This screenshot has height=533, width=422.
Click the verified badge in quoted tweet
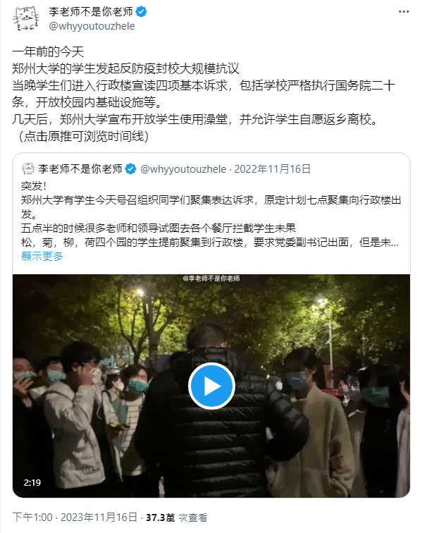tap(131, 169)
